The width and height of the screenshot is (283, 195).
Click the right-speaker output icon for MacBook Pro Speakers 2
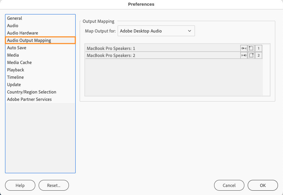click(x=244, y=55)
